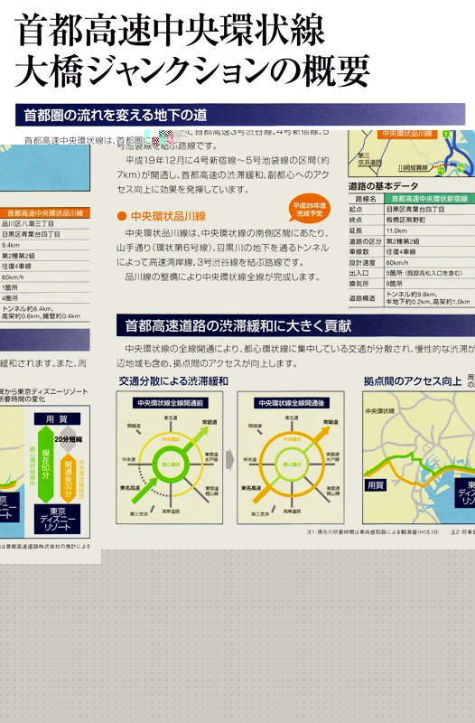Click the navy '東京ディズニーリゾート' box under arrows
Image resolution: width=475 pixels, height=723 pixels.
[x=58, y=519]
